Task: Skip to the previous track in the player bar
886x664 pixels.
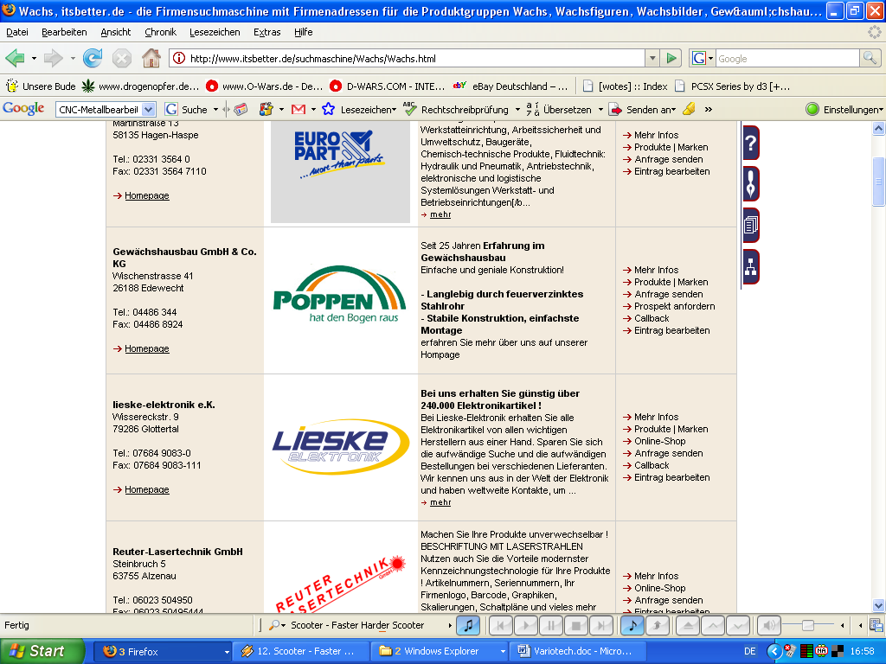Action: [501, 625]
